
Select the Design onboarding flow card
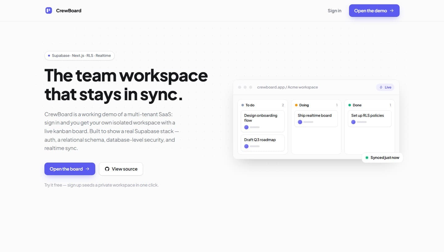(x=263, y=121)
